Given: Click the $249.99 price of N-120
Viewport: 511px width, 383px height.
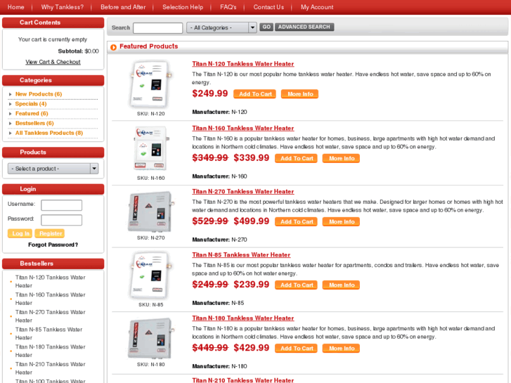Looking at the screenshot, I should click(210, 93).
